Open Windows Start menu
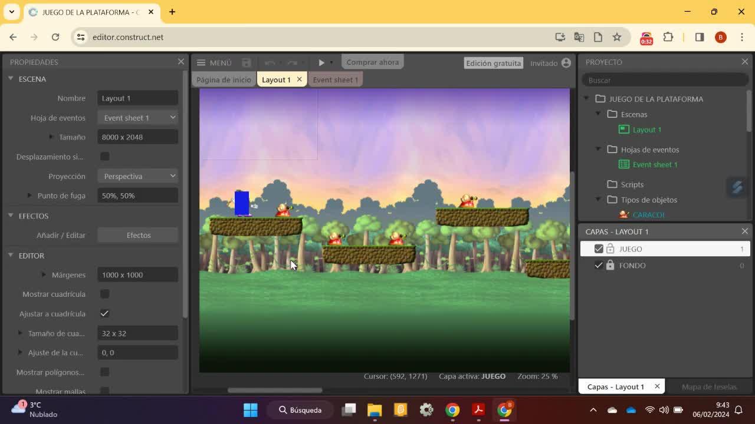Image resolution: width=755 pixels, height=424 pixels. tap(251, 410)
